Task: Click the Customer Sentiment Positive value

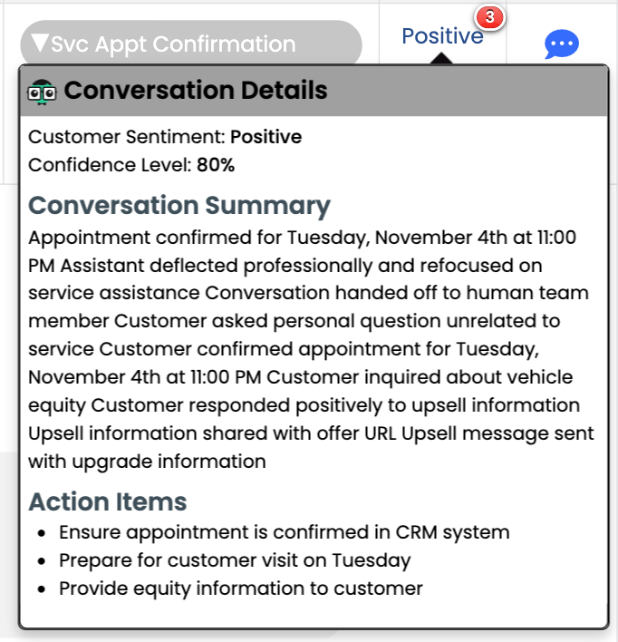Action: [266, 138]
